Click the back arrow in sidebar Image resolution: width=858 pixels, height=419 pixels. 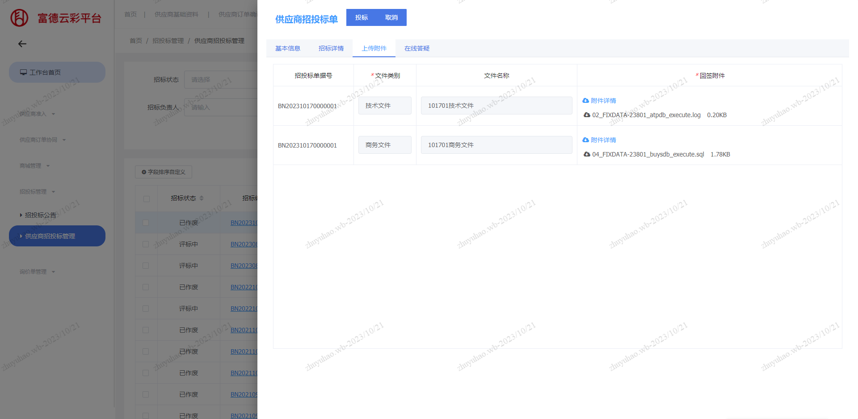22,44
